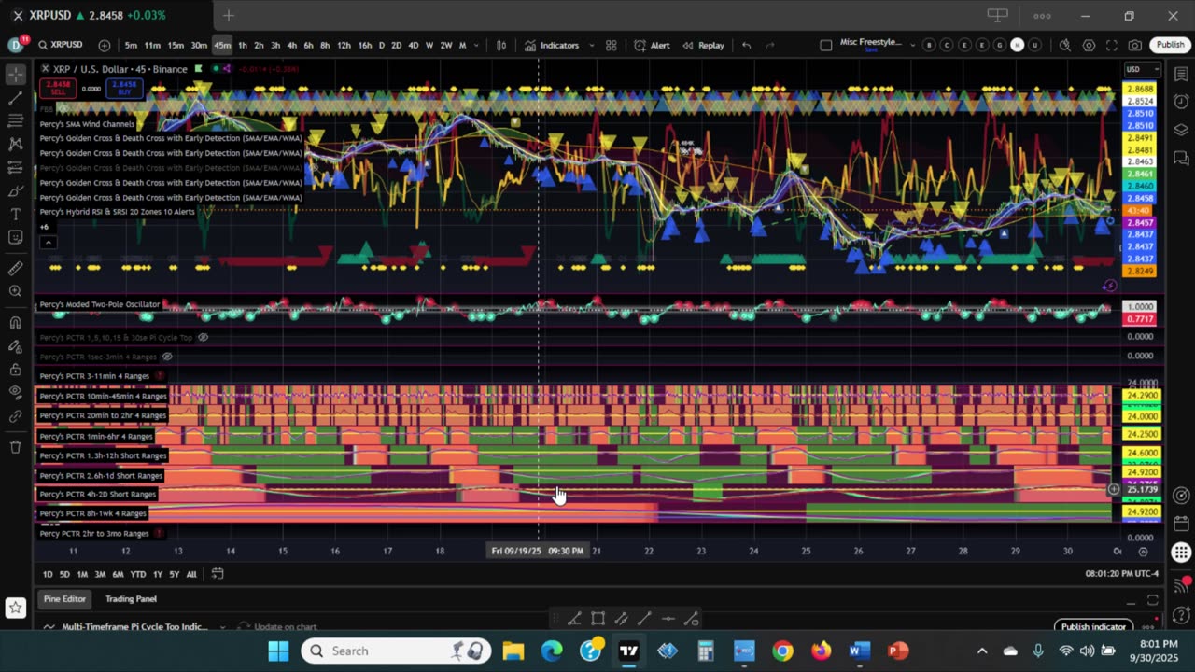The height and width of the screenshot is (672, 1195).
Task: Open the watchlist panel icon
Action: tap(1181, 74)
